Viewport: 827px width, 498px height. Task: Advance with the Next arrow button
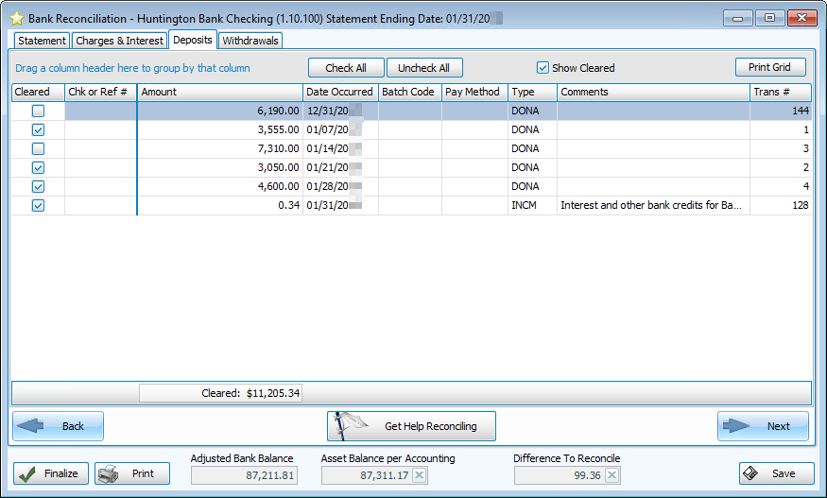click(763, 426)
